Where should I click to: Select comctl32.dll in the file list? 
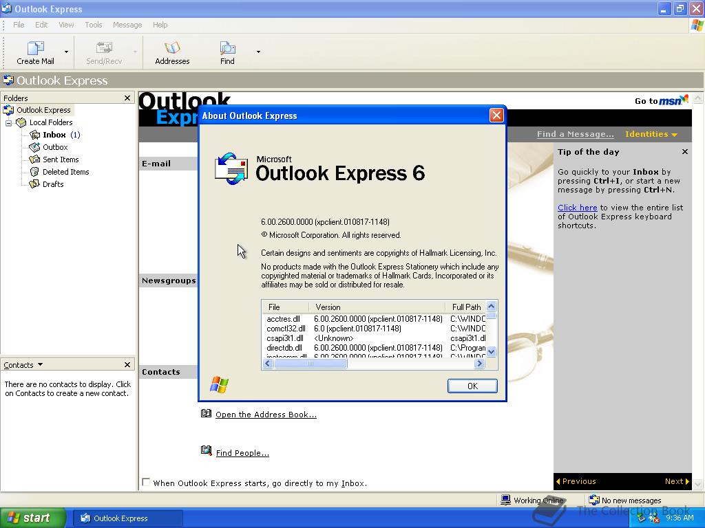[286, 329]
